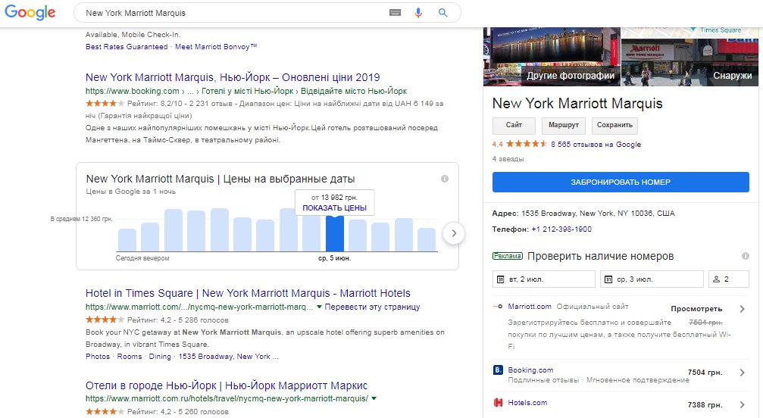This screenshot has width=763, height=418.
Task: Click the Сохранить button
Action: [x=614, y=126]
